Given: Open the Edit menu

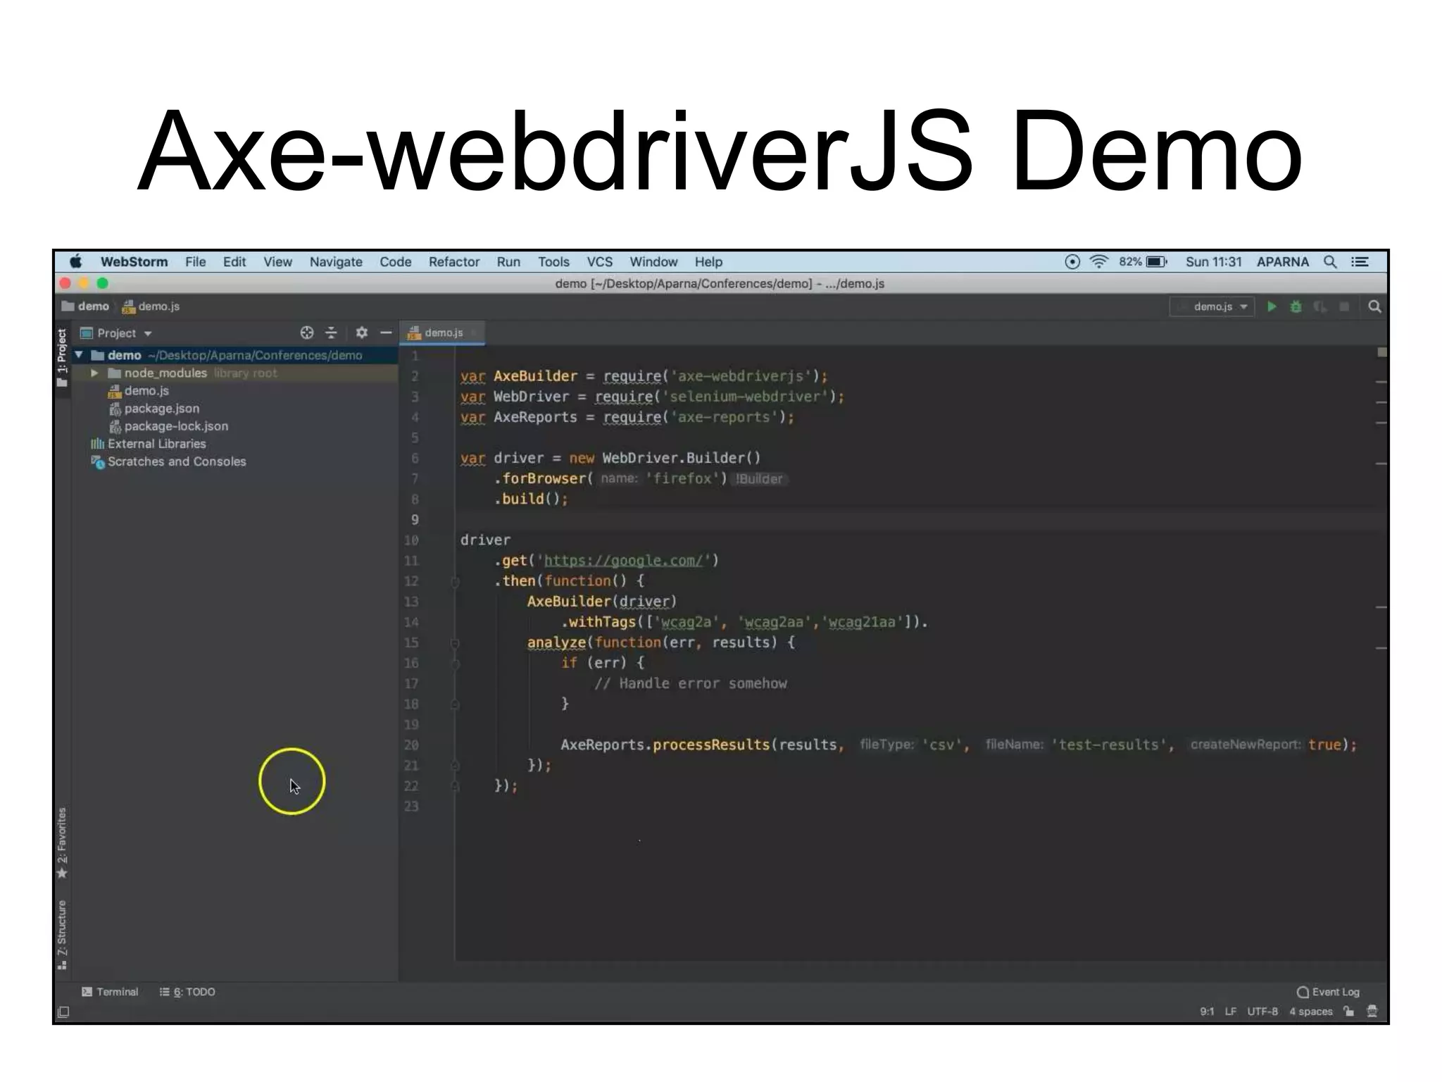Looking at the screenshot, I should (x=234, y=262).
